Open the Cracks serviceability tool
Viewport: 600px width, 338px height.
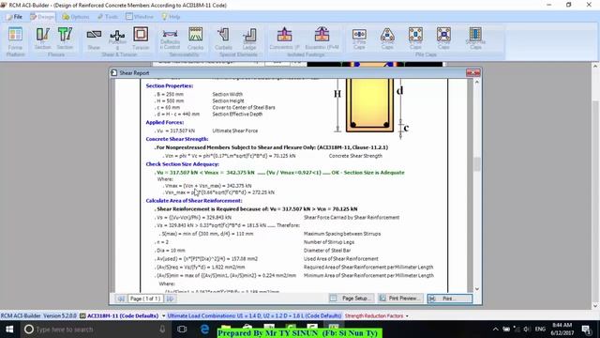tap(196, 38)
